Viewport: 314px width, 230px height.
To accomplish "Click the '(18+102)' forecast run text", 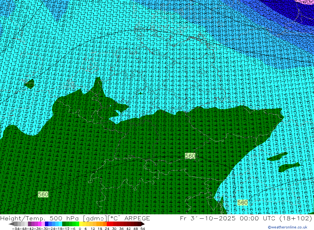I will click(295, 218).
